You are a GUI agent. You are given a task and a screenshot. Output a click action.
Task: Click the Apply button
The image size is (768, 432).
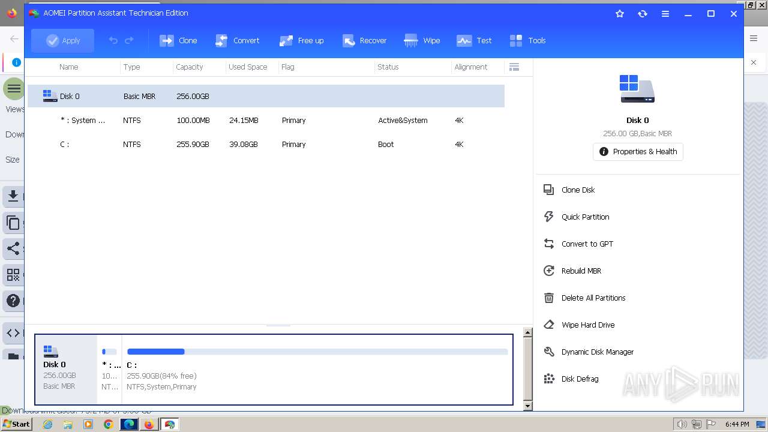pos(63,41)
